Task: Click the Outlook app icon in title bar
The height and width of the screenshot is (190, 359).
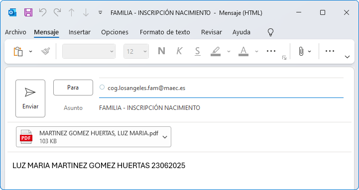Action: (12, 12)
